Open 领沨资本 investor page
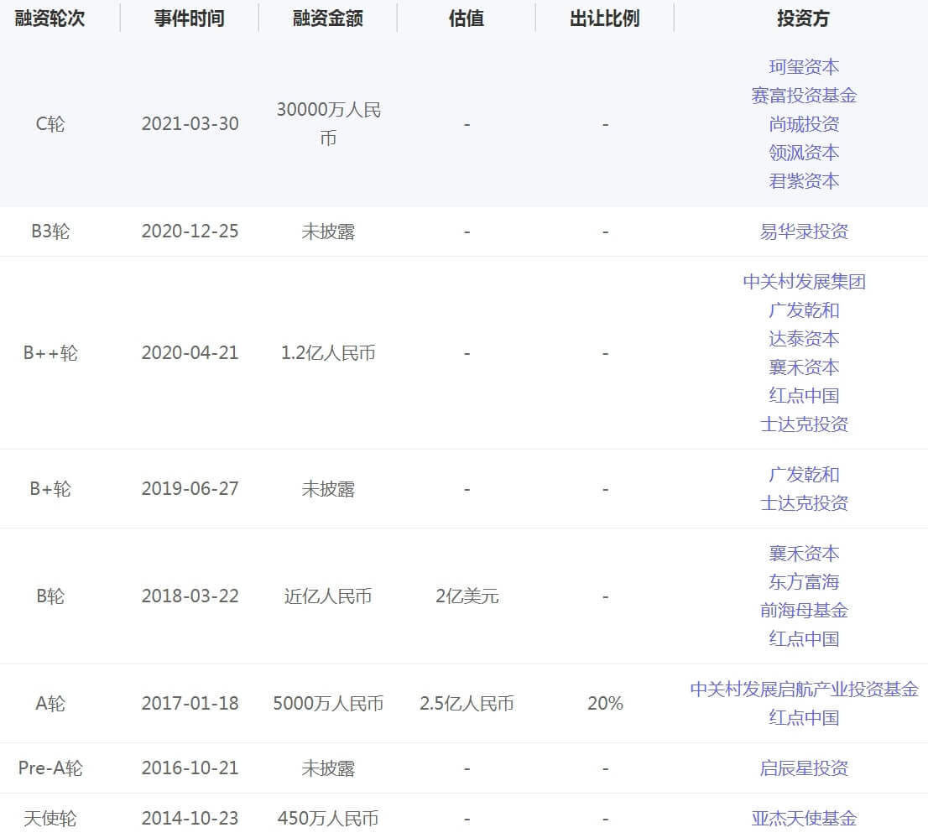The height and width of the screenshot is (838, 928). coord(804,153)
